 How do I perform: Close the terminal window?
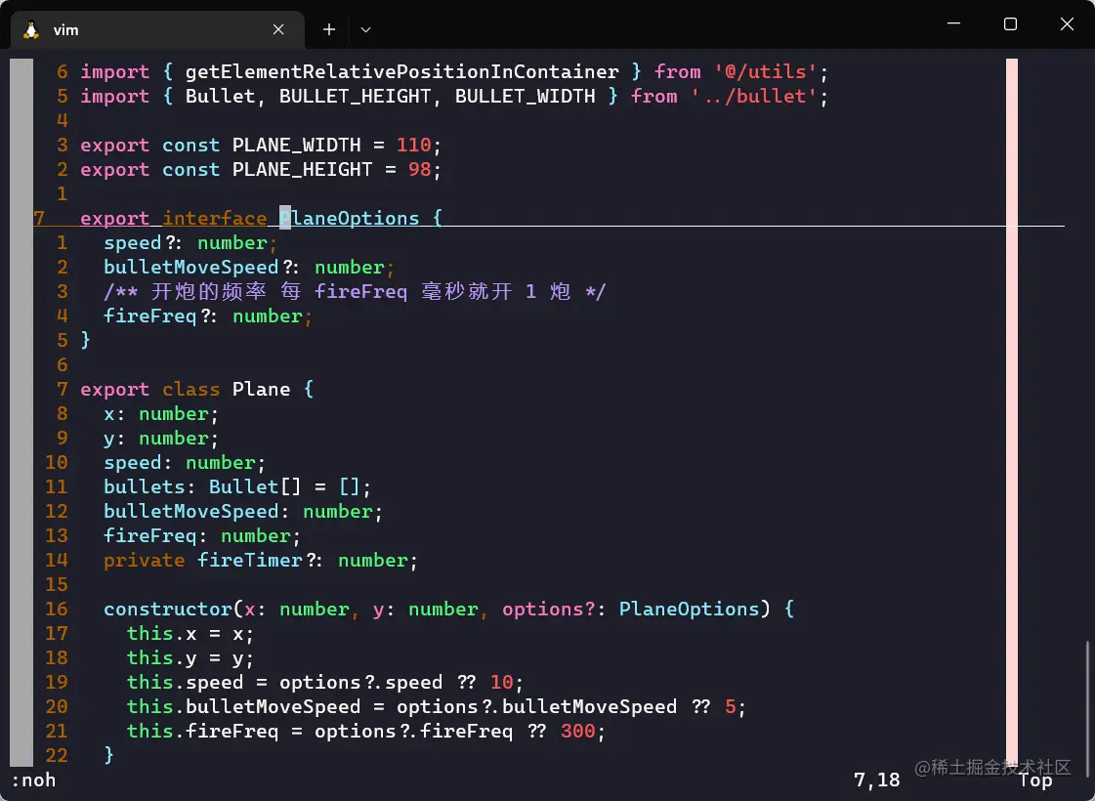coord(1067,23)
